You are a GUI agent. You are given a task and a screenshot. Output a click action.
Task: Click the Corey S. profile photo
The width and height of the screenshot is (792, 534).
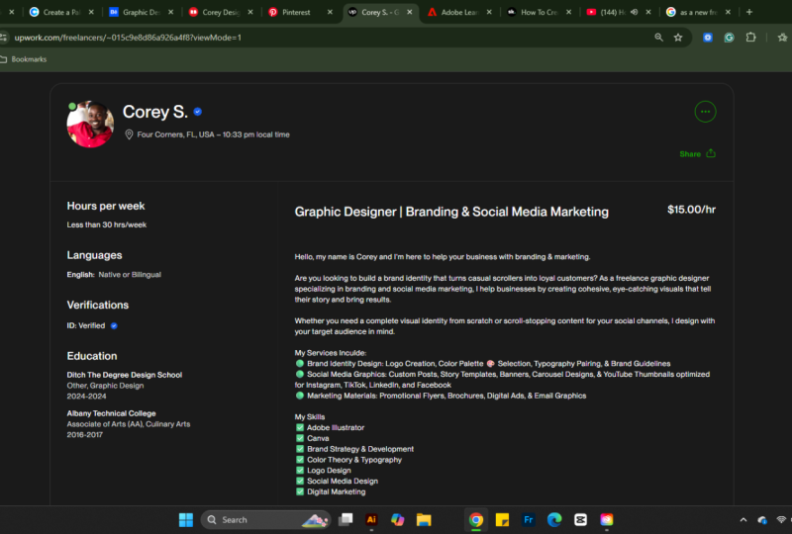90,125
